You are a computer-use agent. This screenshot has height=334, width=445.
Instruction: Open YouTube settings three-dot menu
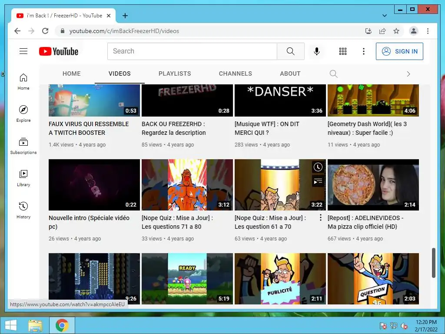[x=364, y=51]
